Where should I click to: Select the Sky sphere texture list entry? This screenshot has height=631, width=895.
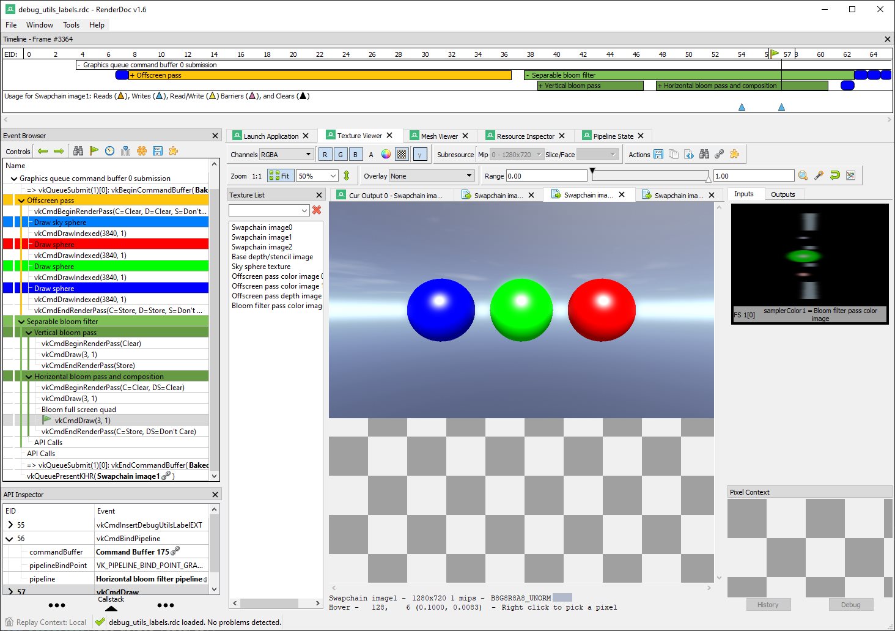(x=261, y=267)
